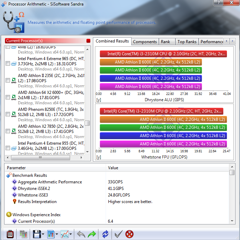This screenshot has width=240, height=240.
Task: Click results table scroll up arrow
Action: 232,167
